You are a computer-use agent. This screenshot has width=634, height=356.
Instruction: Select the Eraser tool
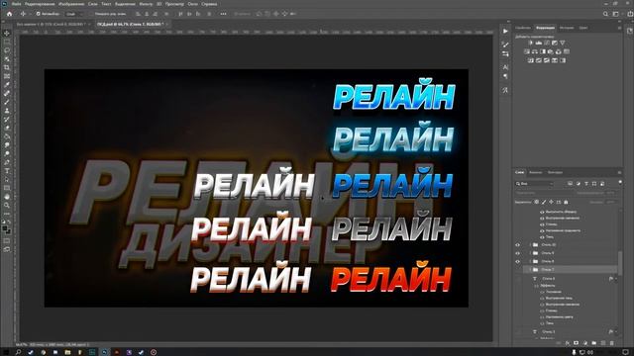pyautogui.click(x=7, y=128)
